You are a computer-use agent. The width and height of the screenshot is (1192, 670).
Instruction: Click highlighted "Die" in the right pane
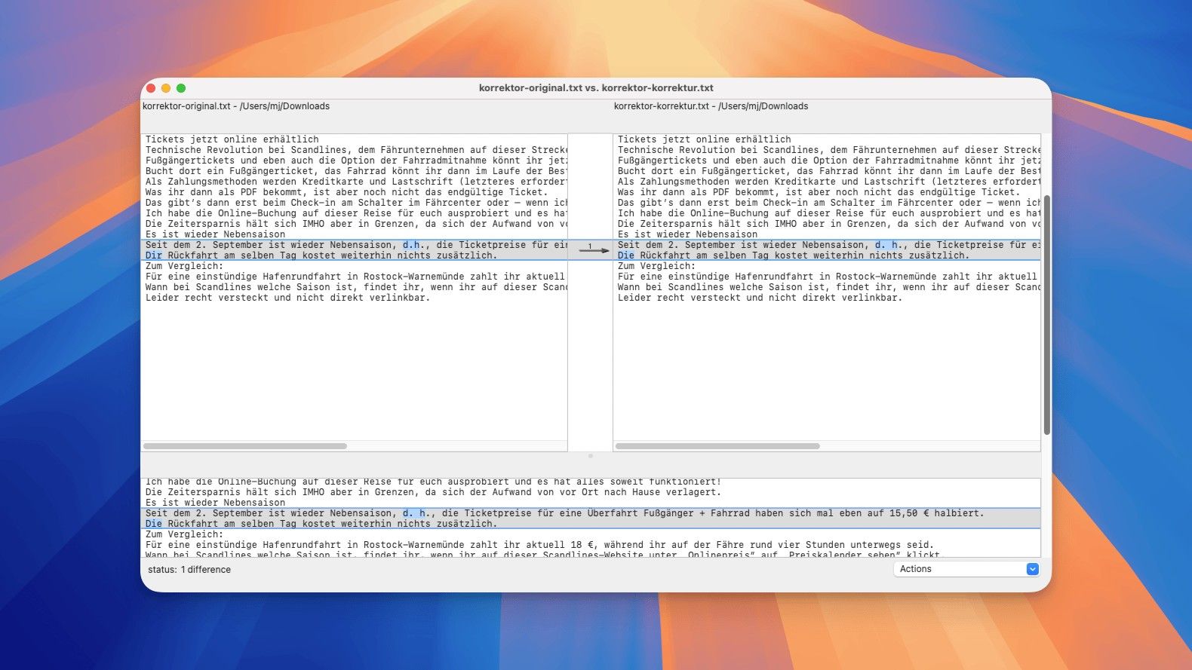626,255
